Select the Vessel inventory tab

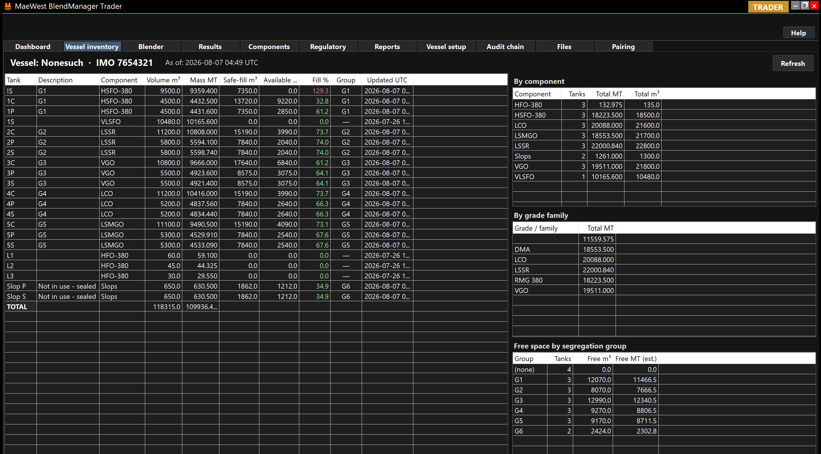92,46
